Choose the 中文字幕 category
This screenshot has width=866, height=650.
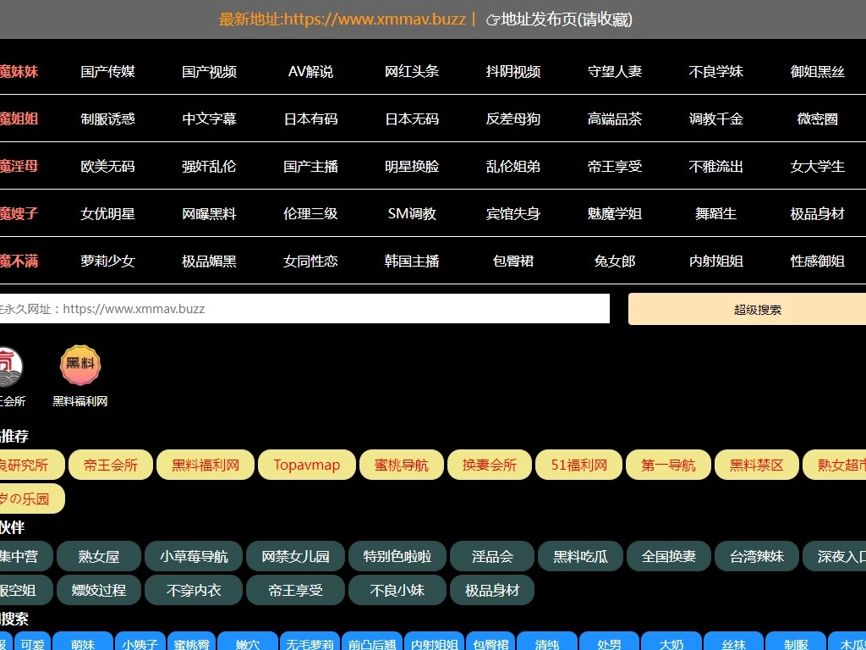coord(209,118)
